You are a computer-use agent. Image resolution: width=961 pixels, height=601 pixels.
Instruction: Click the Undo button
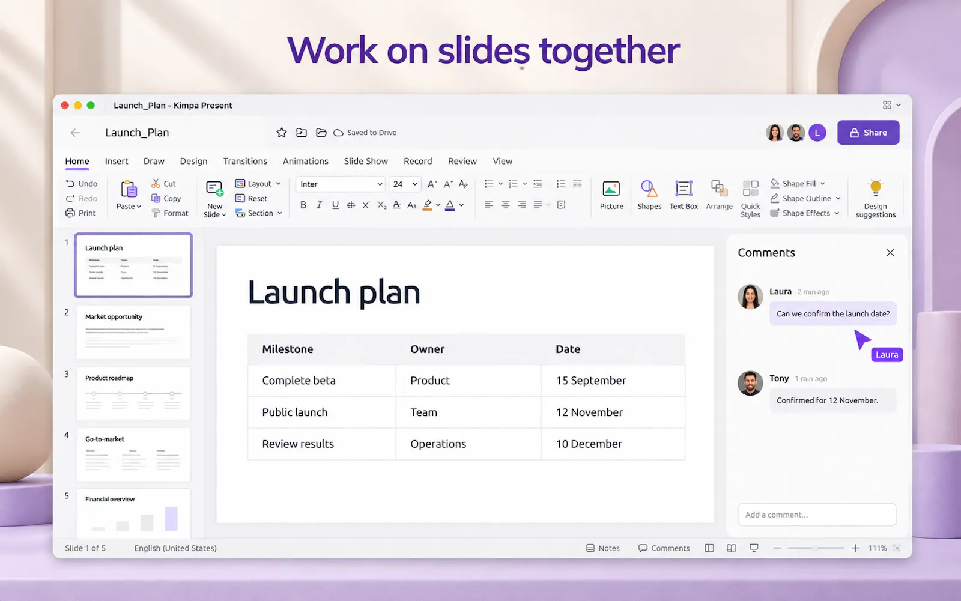coord(81,184)
